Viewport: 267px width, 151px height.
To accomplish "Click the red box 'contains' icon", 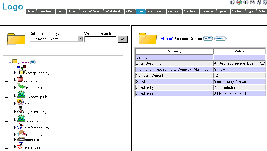I will point(20,79).
